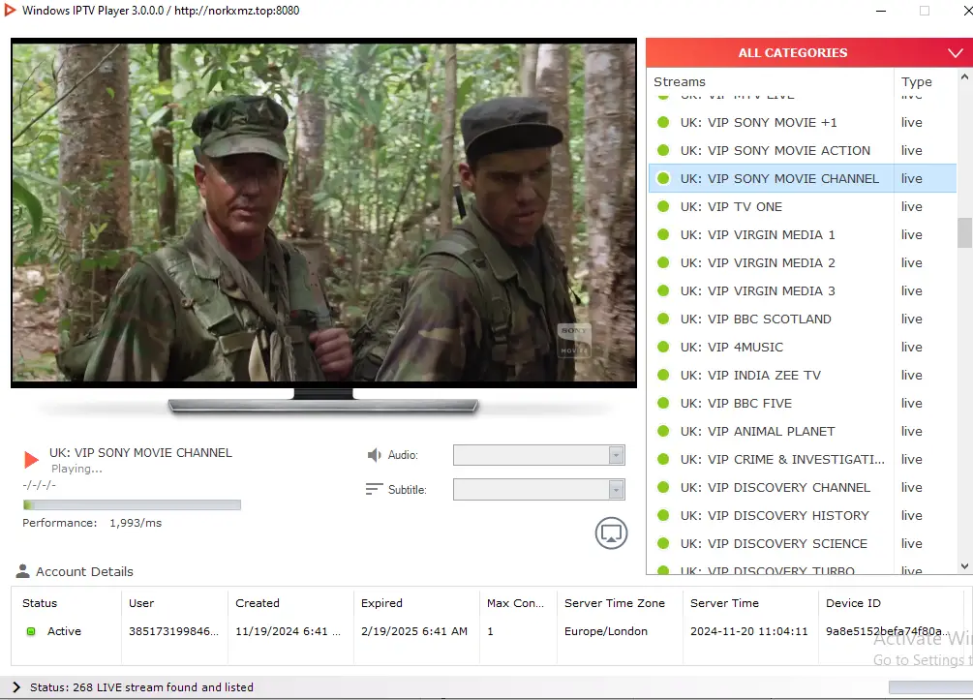This screenshot has height=700, width=973.
Task: Click green dot of VIRGIN MEDIA 3 stream
Action: click(x=663, y=291)
